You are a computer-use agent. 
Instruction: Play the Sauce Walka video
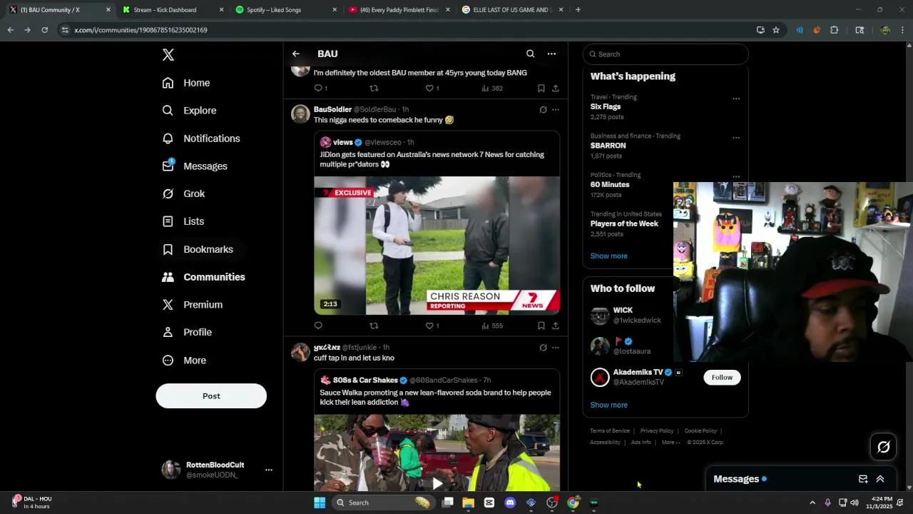point(437,483)
